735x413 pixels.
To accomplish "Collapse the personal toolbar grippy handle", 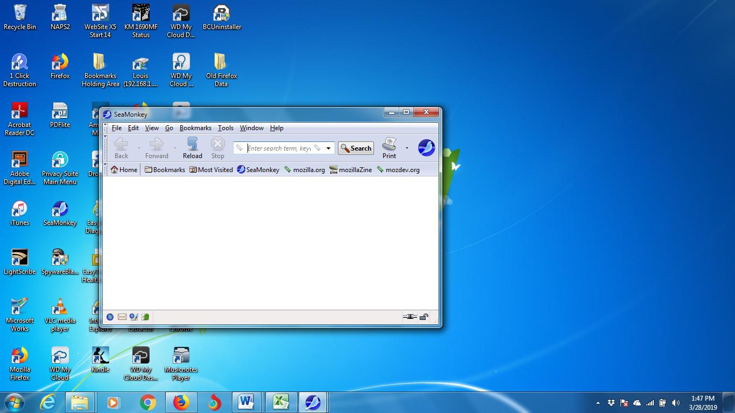I will [105, 169].
